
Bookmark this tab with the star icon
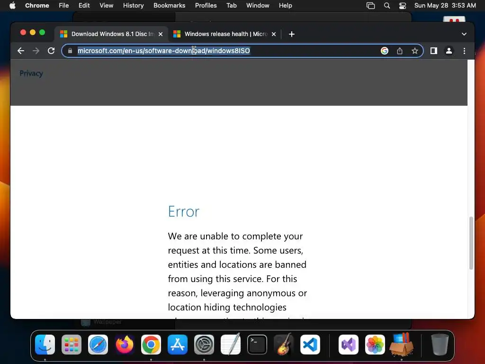coord(415,51)
